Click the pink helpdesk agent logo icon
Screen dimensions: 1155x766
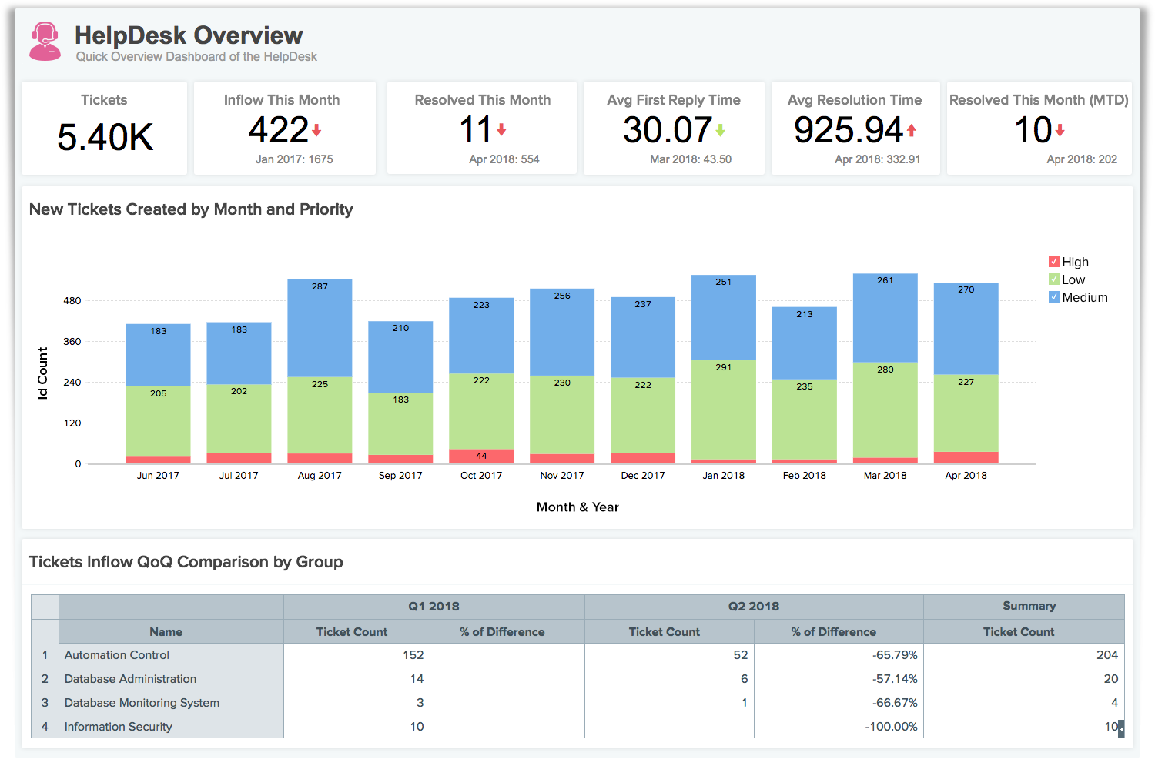pos(45,42)
